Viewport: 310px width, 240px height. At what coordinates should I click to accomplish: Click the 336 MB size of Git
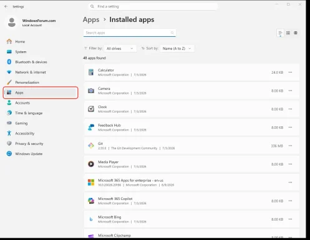[x=277, y=146]
